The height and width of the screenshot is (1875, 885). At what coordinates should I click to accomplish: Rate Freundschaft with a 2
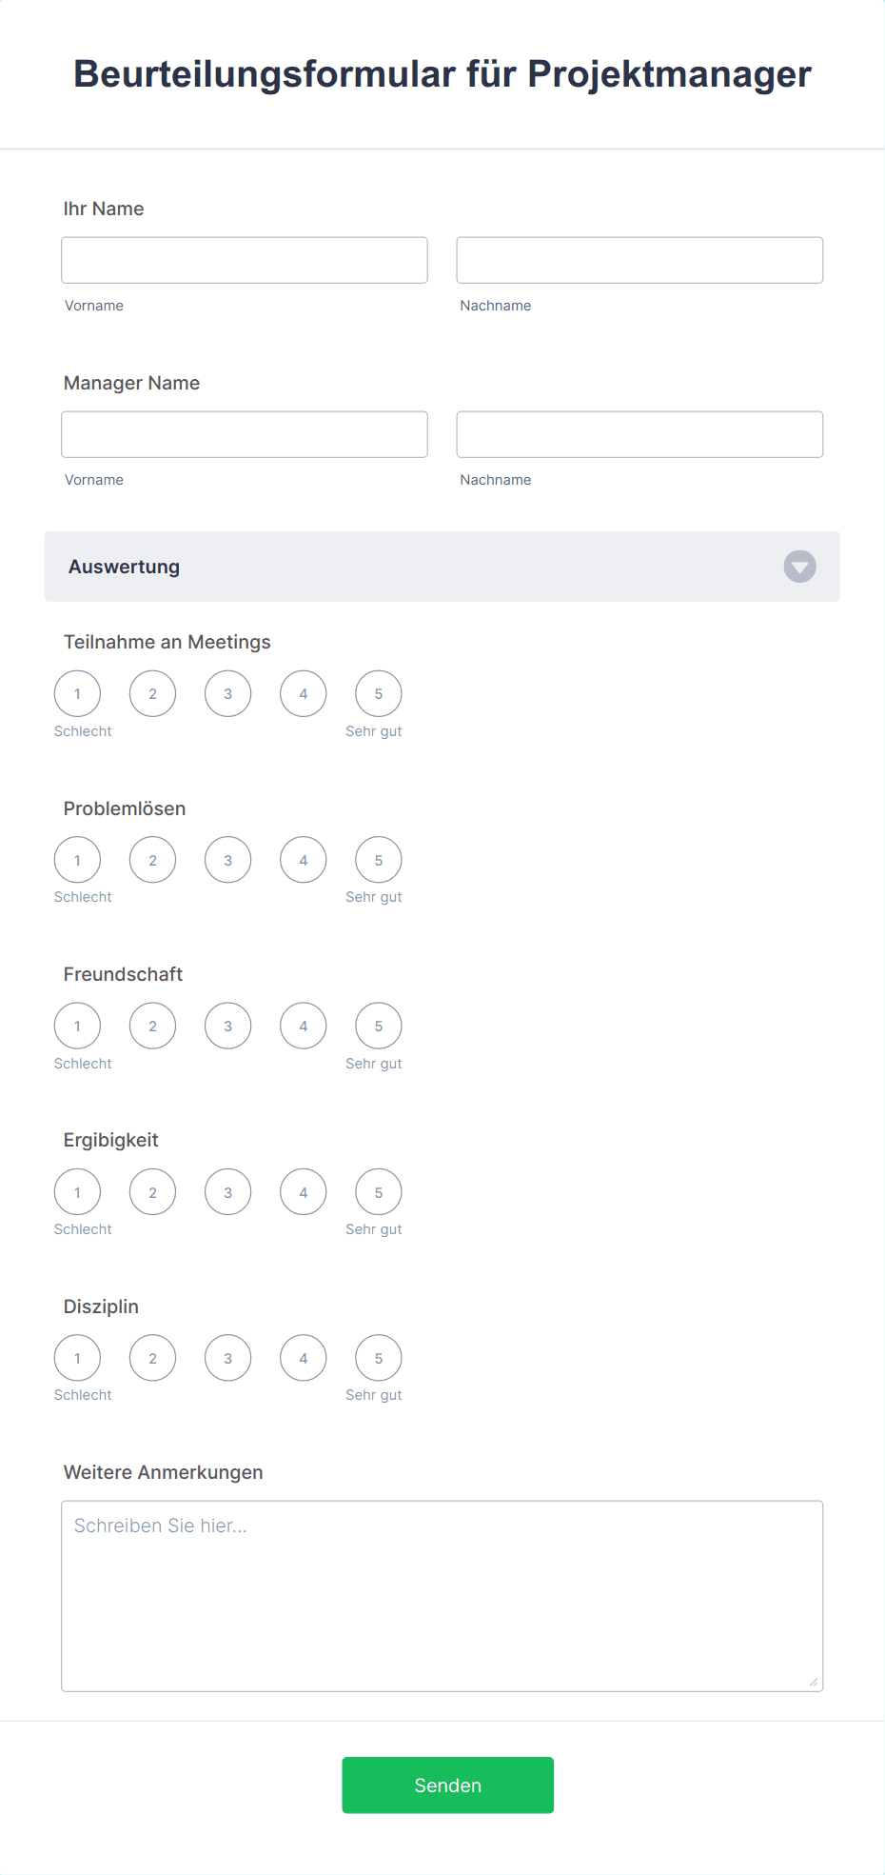152,1027
